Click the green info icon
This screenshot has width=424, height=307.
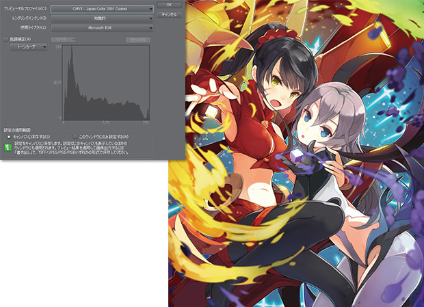pyautogui.click(x=8, y=147)
